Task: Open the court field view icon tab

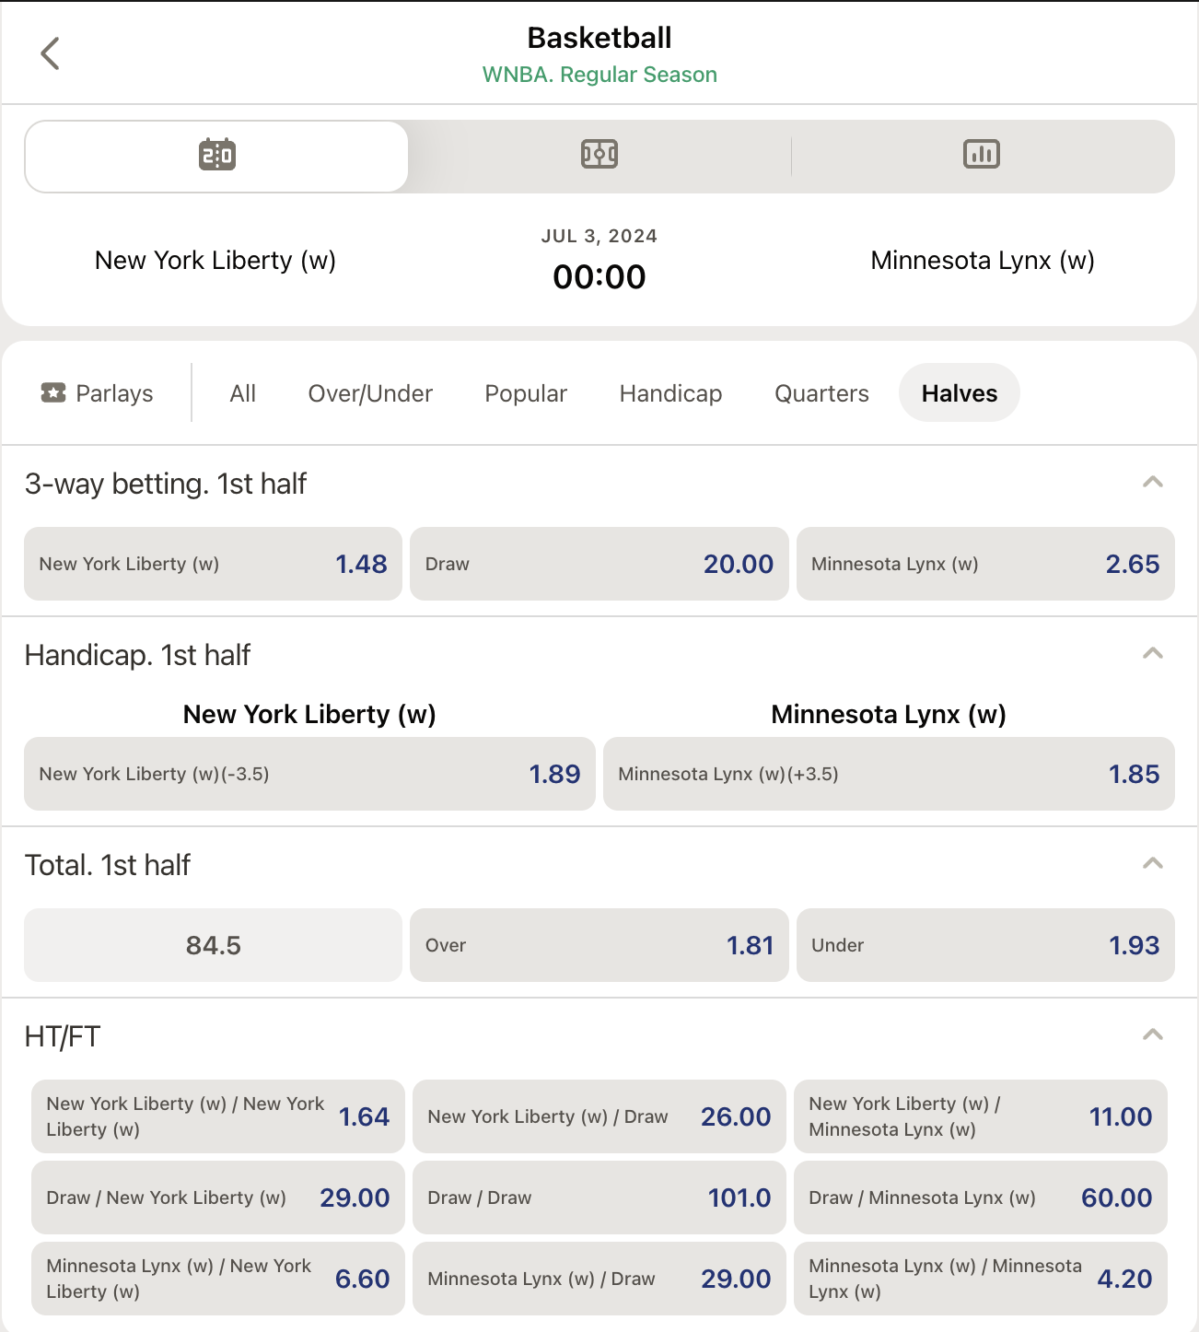Action: tap(599, 155)
